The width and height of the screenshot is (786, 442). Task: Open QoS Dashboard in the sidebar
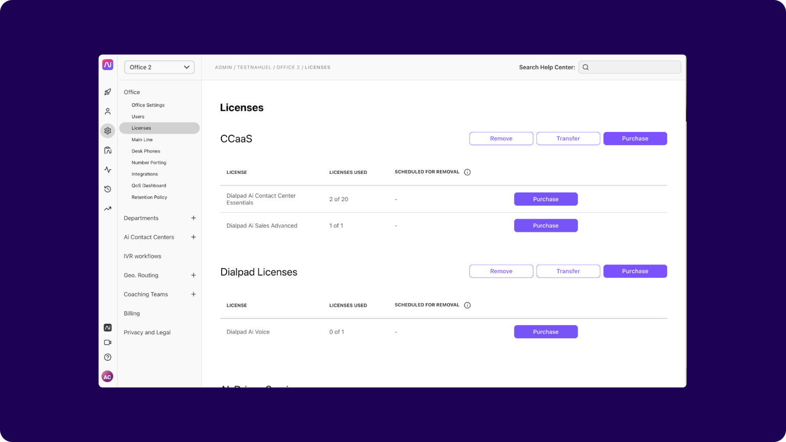[148, 186]
